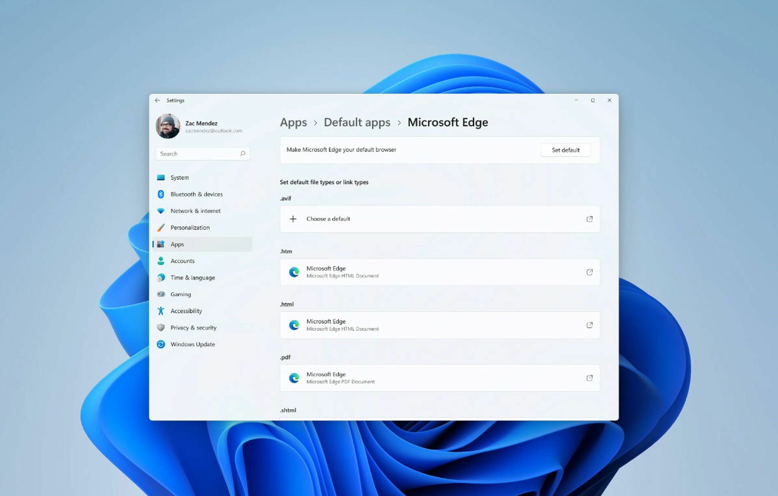Click the Apps icon in sidebar
The width and height of the screenshot is (778, 496).
pos(161,244)
